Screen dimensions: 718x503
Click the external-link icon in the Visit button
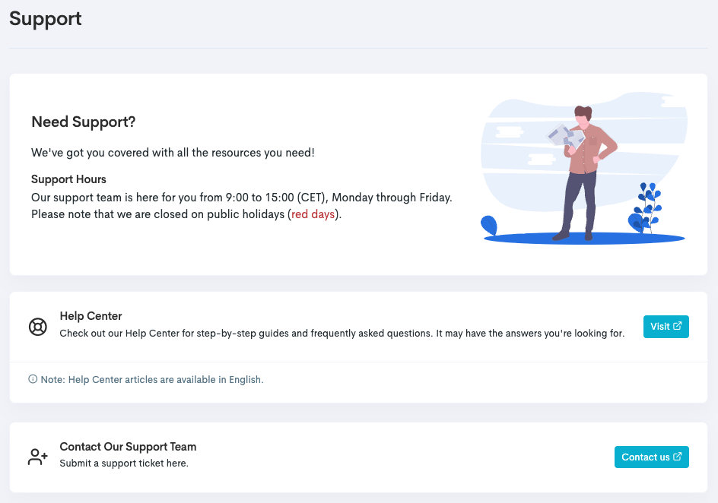(678, 327)
